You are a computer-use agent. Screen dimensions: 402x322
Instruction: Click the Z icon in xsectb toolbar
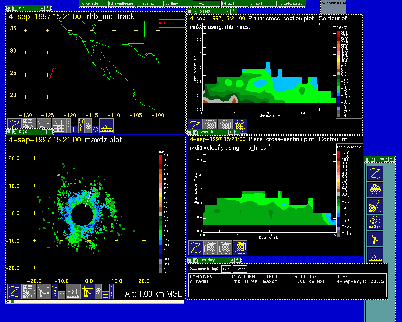[x=195, y=248]
